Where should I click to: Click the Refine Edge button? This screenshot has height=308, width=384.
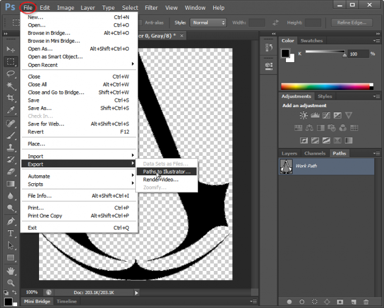352,23
